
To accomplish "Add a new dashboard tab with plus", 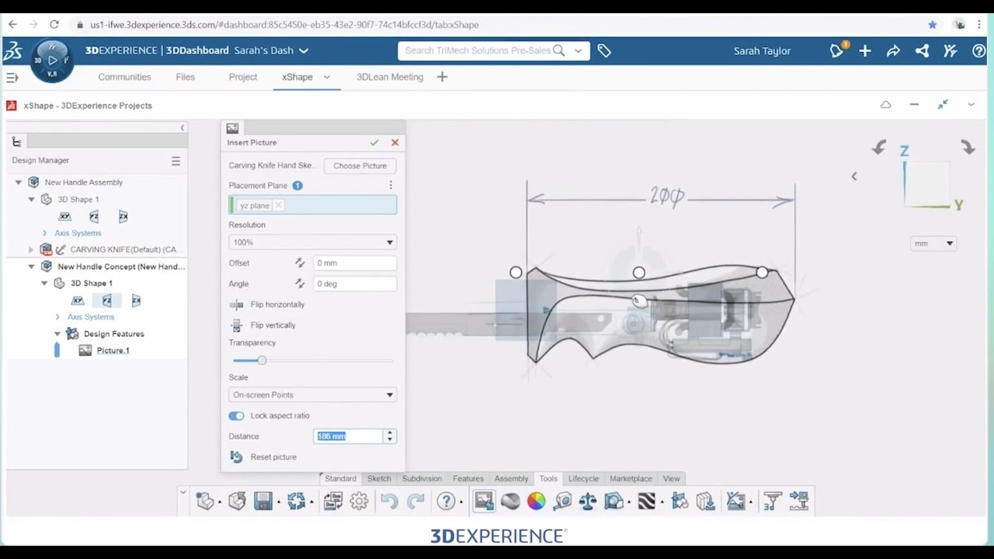I will pos(442,77).
